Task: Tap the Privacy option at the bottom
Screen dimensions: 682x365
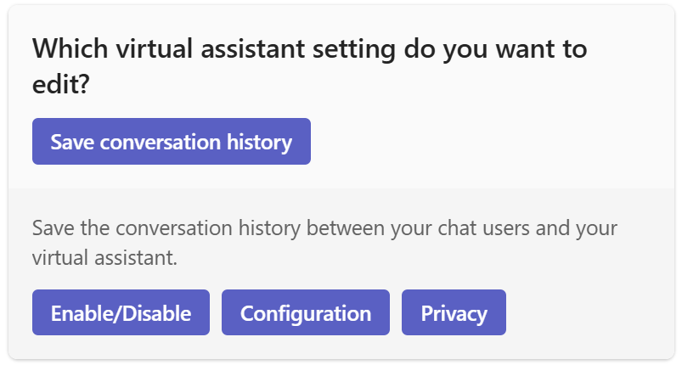Action: [454, 312]
